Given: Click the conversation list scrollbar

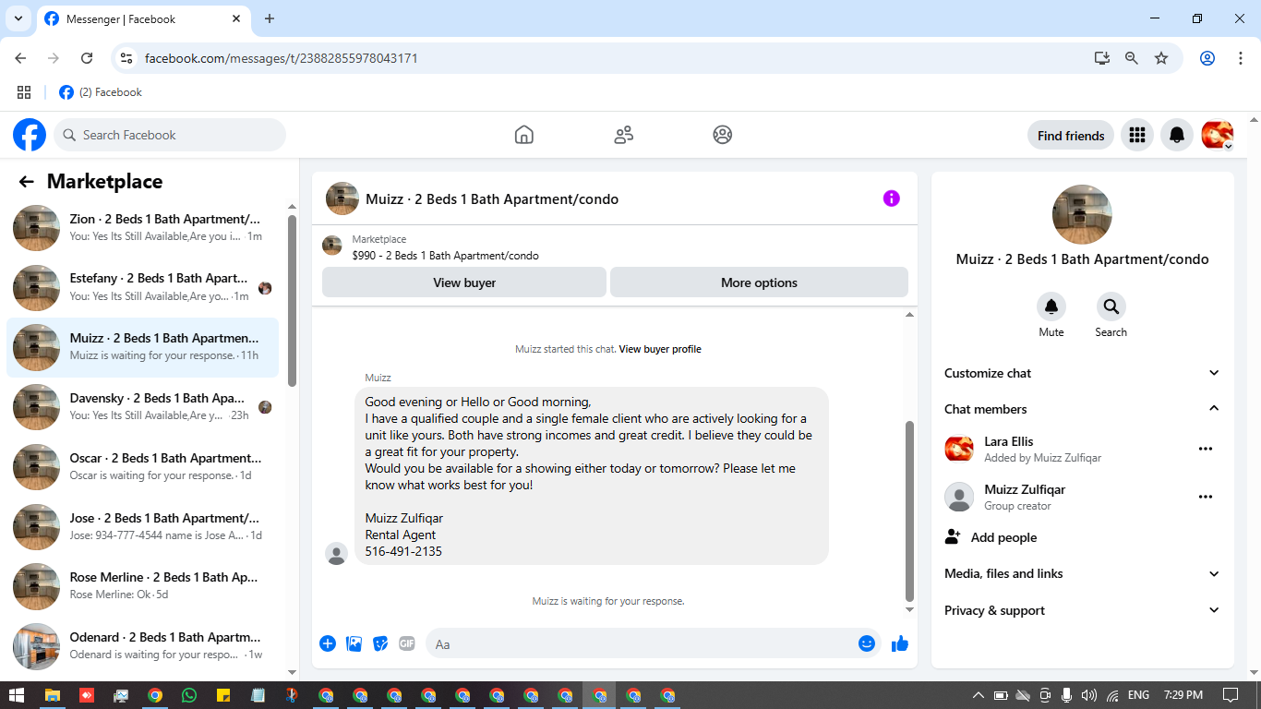Looking at the screenshot, I should point(292,300).
